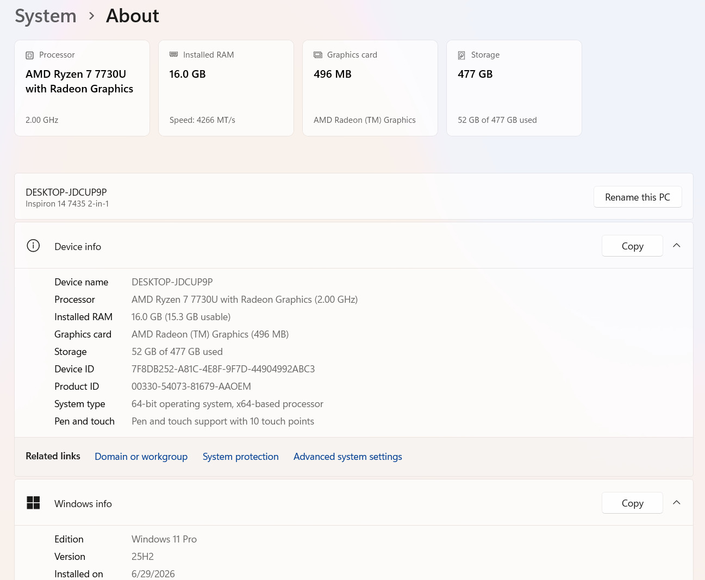Viewport: 705px width, 580px height.
Task: Click 'Speed: 4266 MT/s' text
Action: click(202, 120)
